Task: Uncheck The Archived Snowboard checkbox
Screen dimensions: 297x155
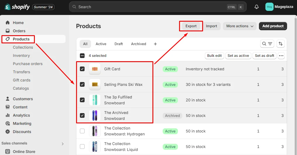Action: [x=82, y=115]
